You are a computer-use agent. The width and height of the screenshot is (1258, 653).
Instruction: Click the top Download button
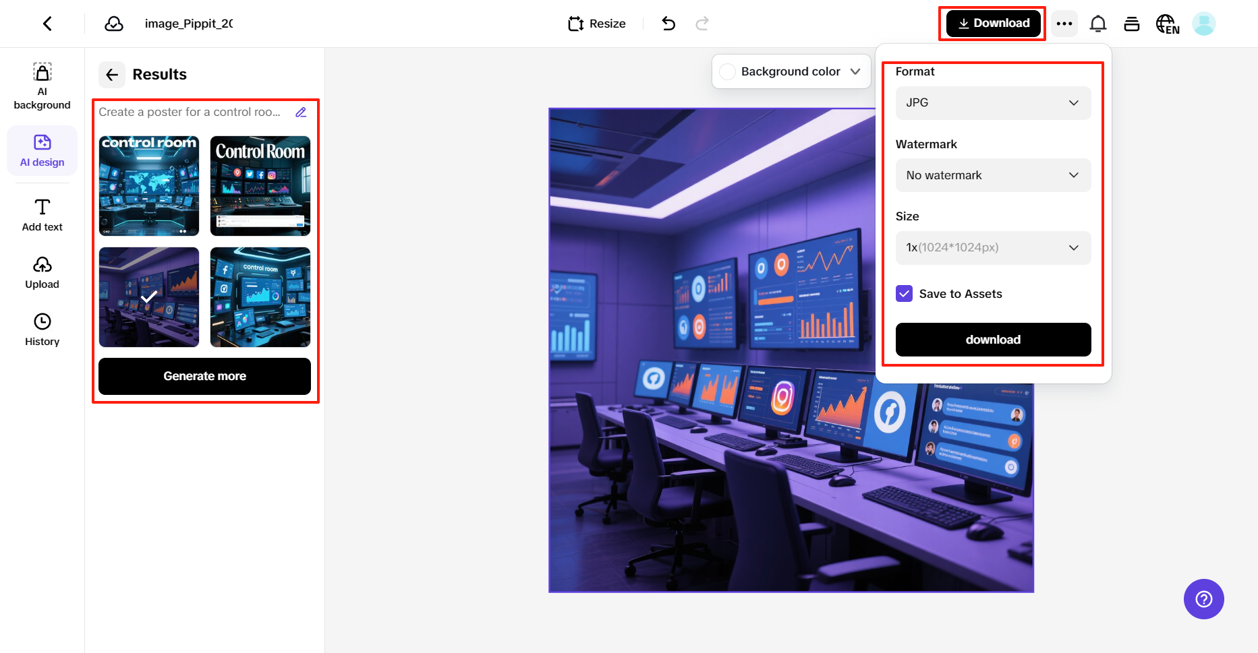tap(994, 24)
